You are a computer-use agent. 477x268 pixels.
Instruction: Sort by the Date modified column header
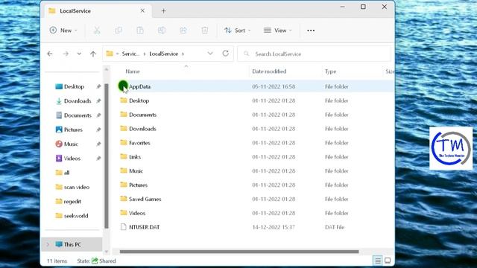point(269,71)
